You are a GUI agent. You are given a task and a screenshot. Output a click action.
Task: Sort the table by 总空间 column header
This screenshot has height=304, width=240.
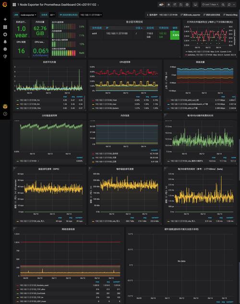tap(150, 28)
